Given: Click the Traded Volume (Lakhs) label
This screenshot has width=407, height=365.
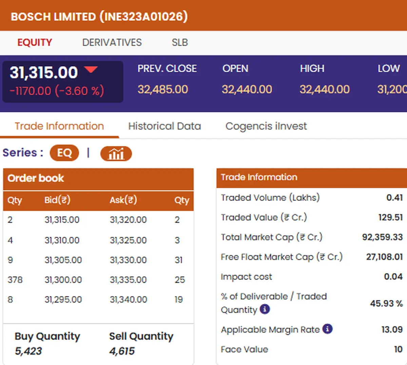Looking at the screenshot, I should 270,197.
